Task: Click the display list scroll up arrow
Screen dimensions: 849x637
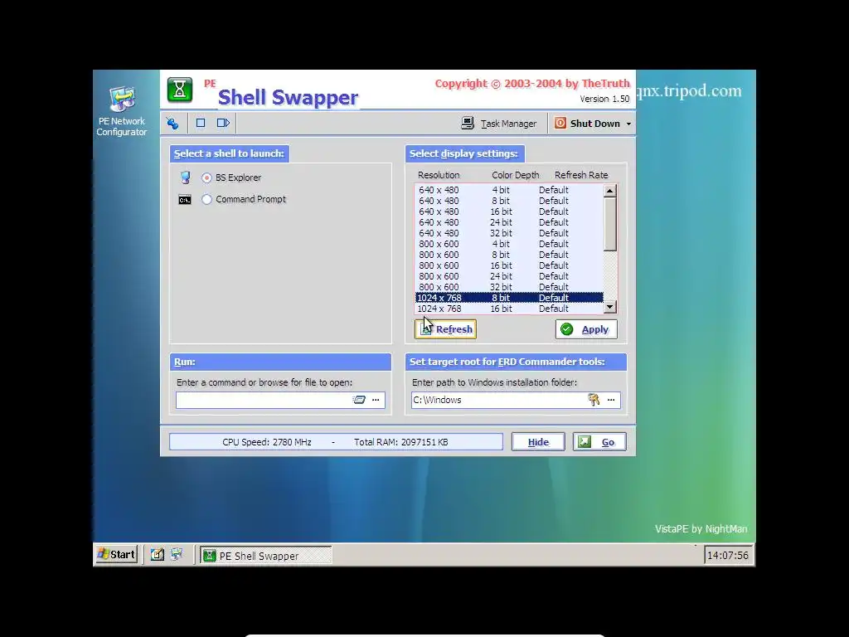Action: click(609, 191)
